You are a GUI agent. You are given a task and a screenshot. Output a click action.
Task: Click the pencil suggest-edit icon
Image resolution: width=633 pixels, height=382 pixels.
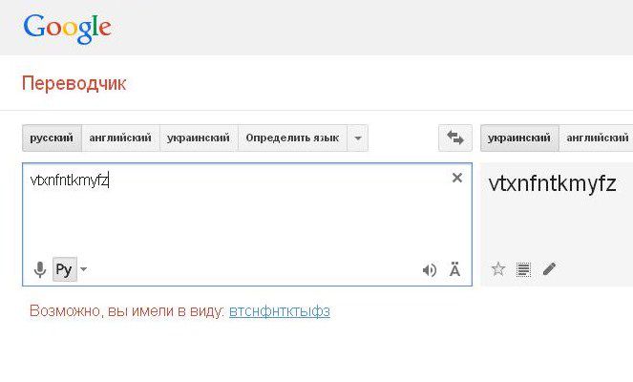[x=549, y=269]
